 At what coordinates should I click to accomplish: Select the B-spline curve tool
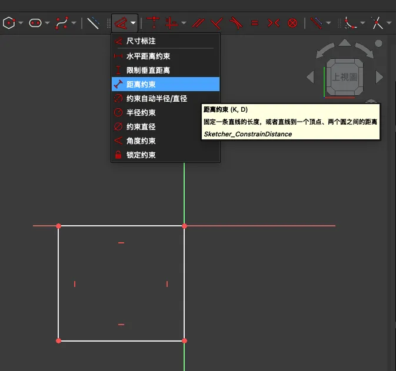61,23
